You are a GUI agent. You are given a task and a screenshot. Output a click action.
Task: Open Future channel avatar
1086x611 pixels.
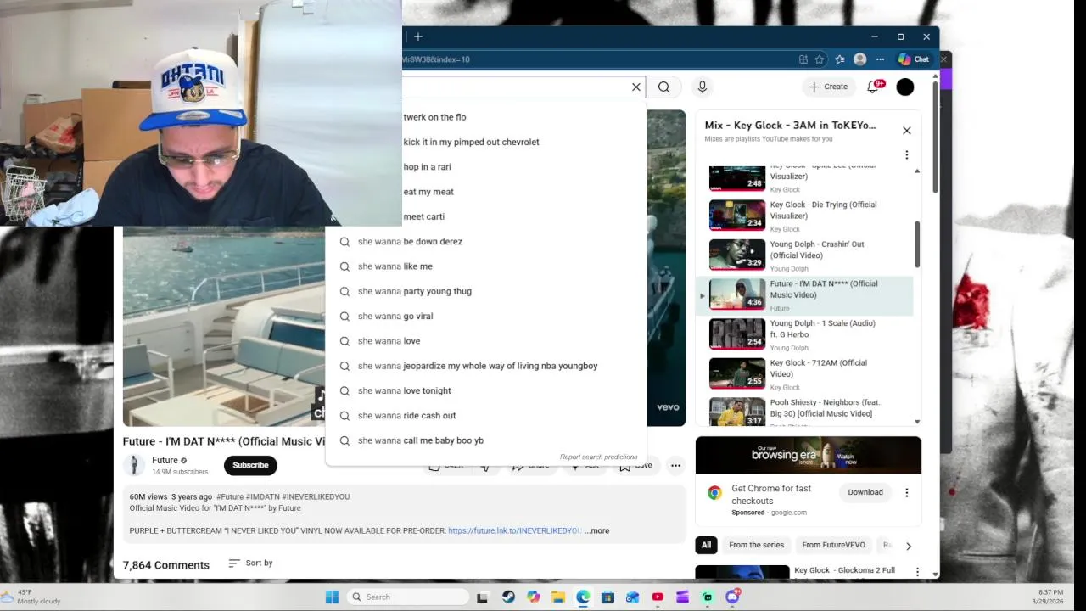click(134, 465)
